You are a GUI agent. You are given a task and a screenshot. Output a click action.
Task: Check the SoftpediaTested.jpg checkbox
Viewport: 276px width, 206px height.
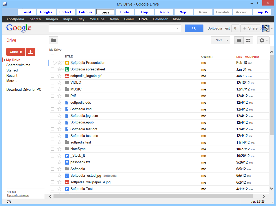point(53,175)
